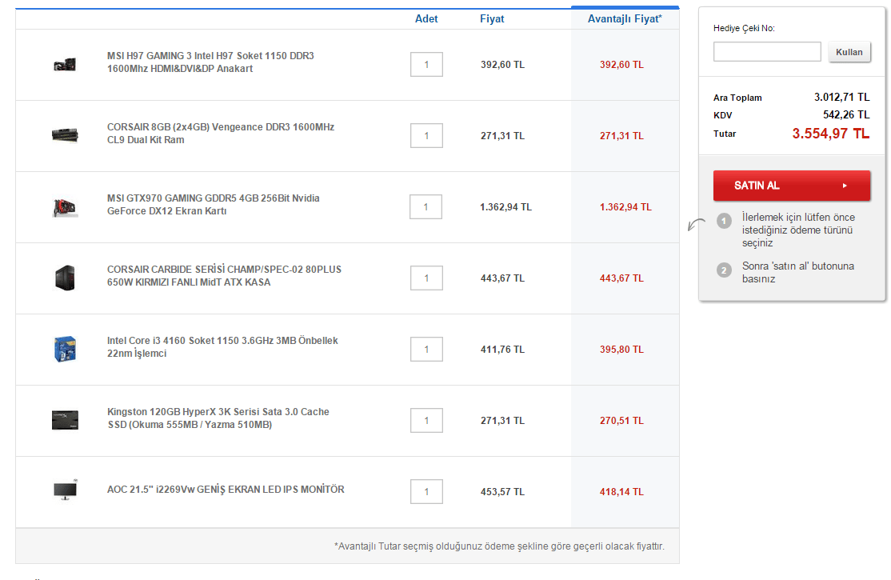Open the CORSAIR 8GB Vengeance RAM thumbnail
891x580 pixels.
tap(65, 135)
